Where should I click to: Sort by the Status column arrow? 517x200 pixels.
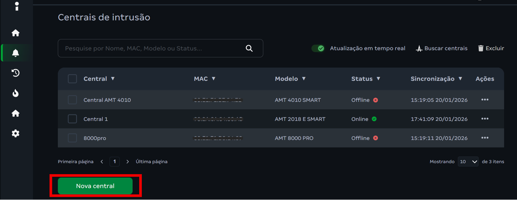click(378, 79)
